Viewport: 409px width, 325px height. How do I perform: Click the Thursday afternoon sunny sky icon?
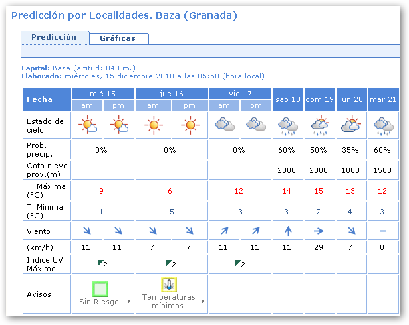pos(190,125)
